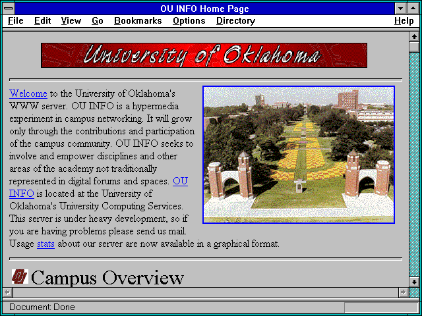Click the OU logo beside Campus Overview
422x316 pixels.
pos(20,276)
